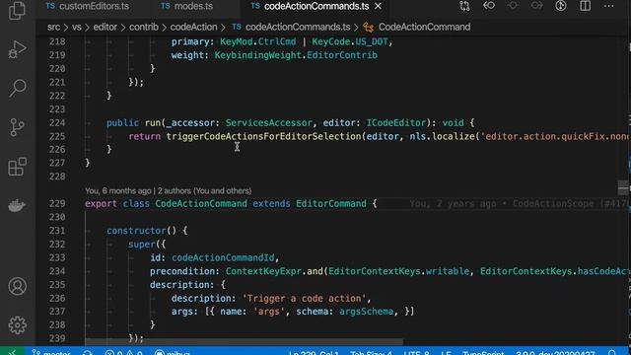
Task: Open the Search view in the activity bar
Action: coord(18,88)
